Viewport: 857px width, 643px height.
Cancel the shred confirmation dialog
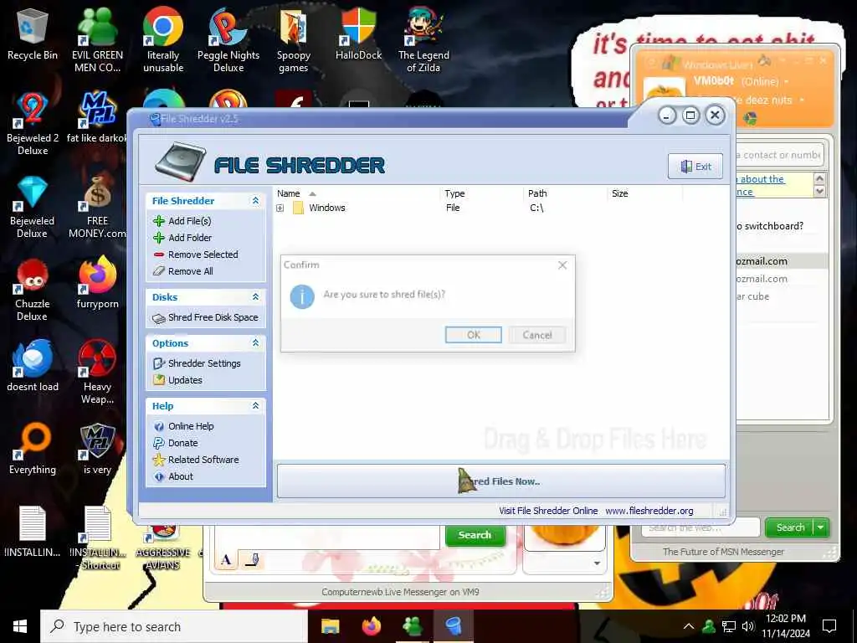click(x=536, y=335)
